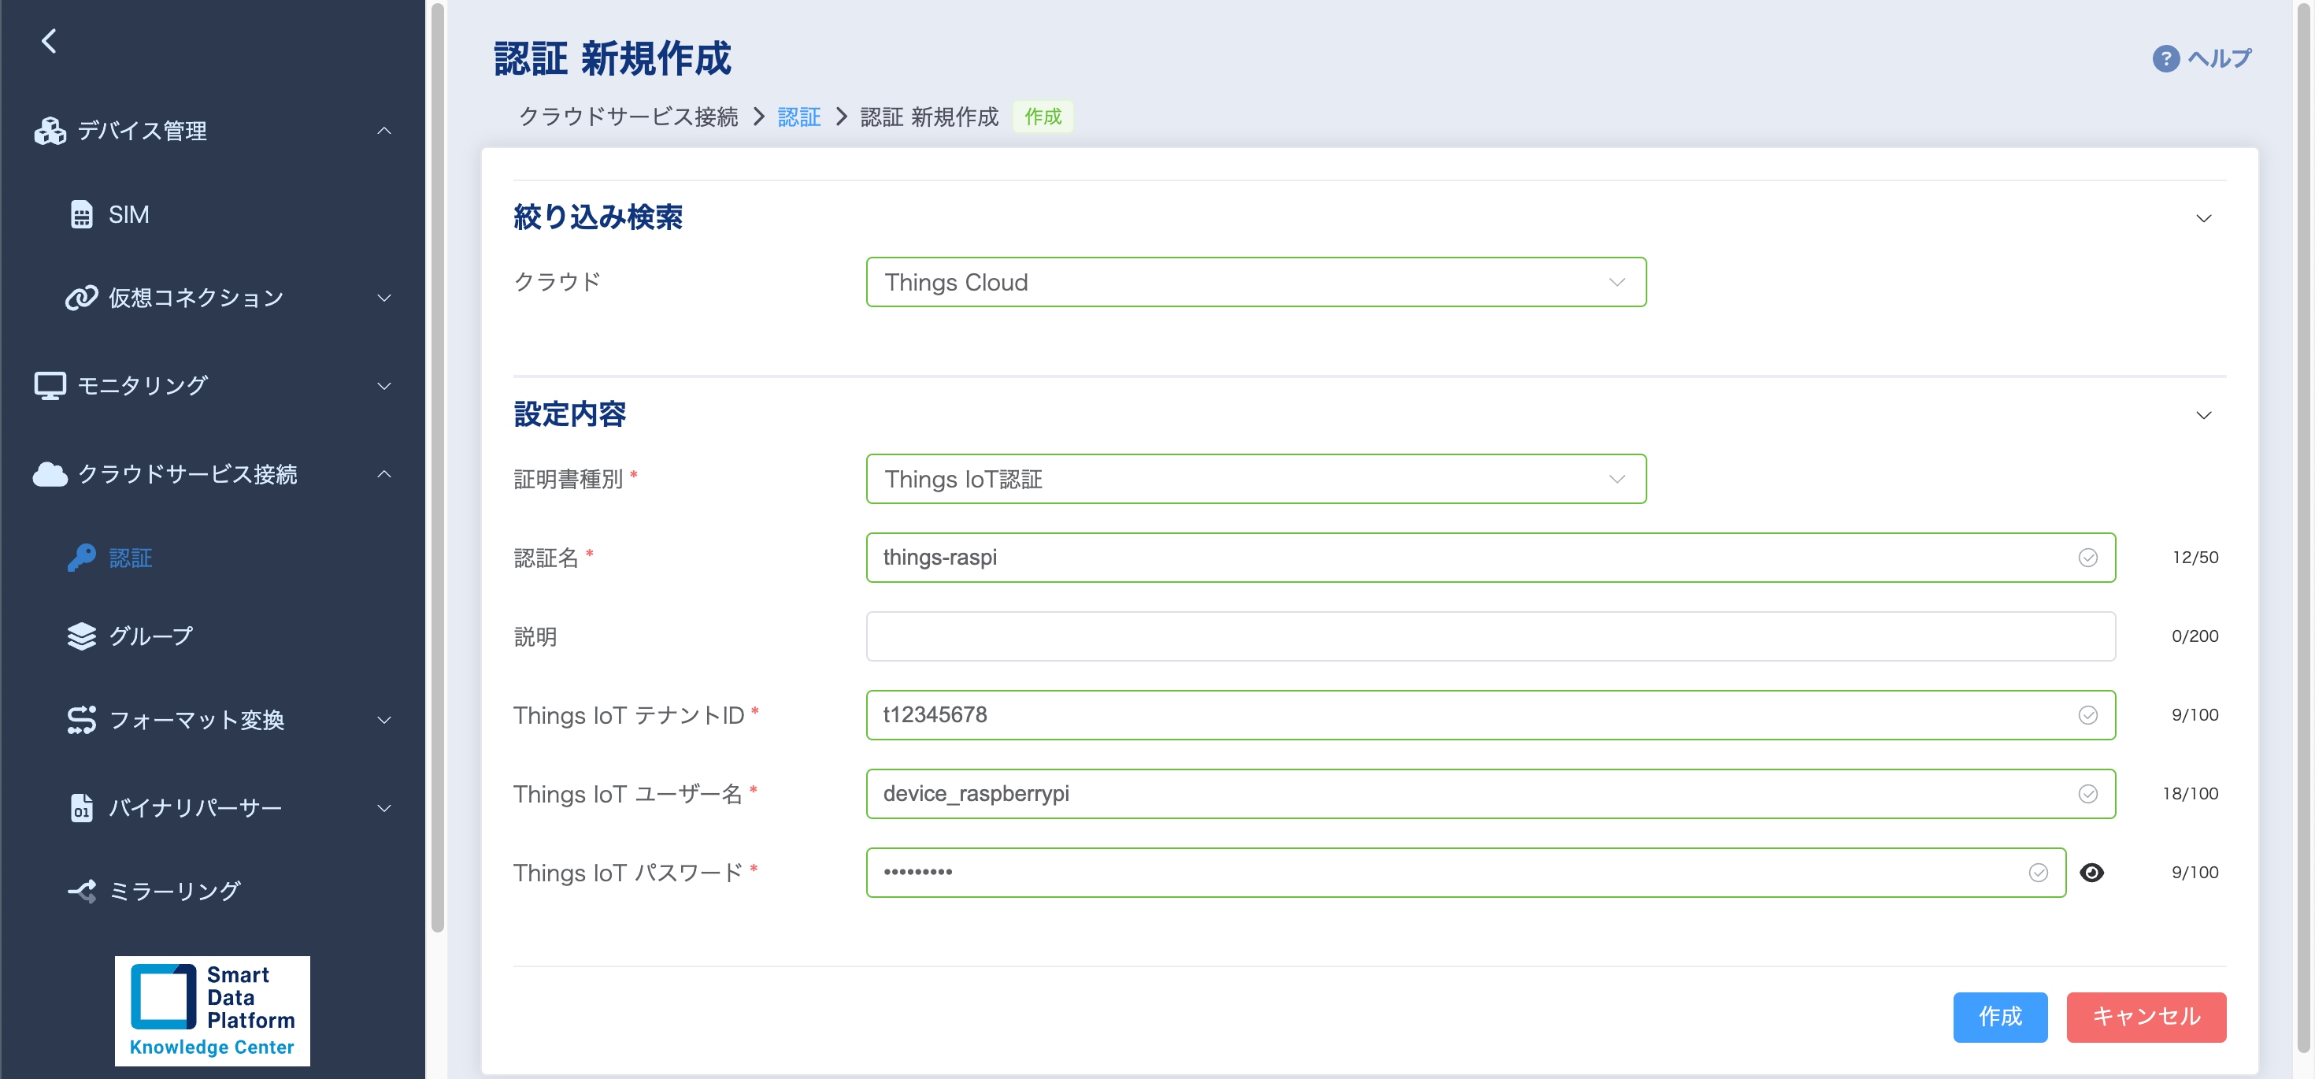Image resolution: width=2315 pixels, height=1079 pixels.
Task: Click the デバイス管理 cubes icon
Action: [x=50, y=132]
